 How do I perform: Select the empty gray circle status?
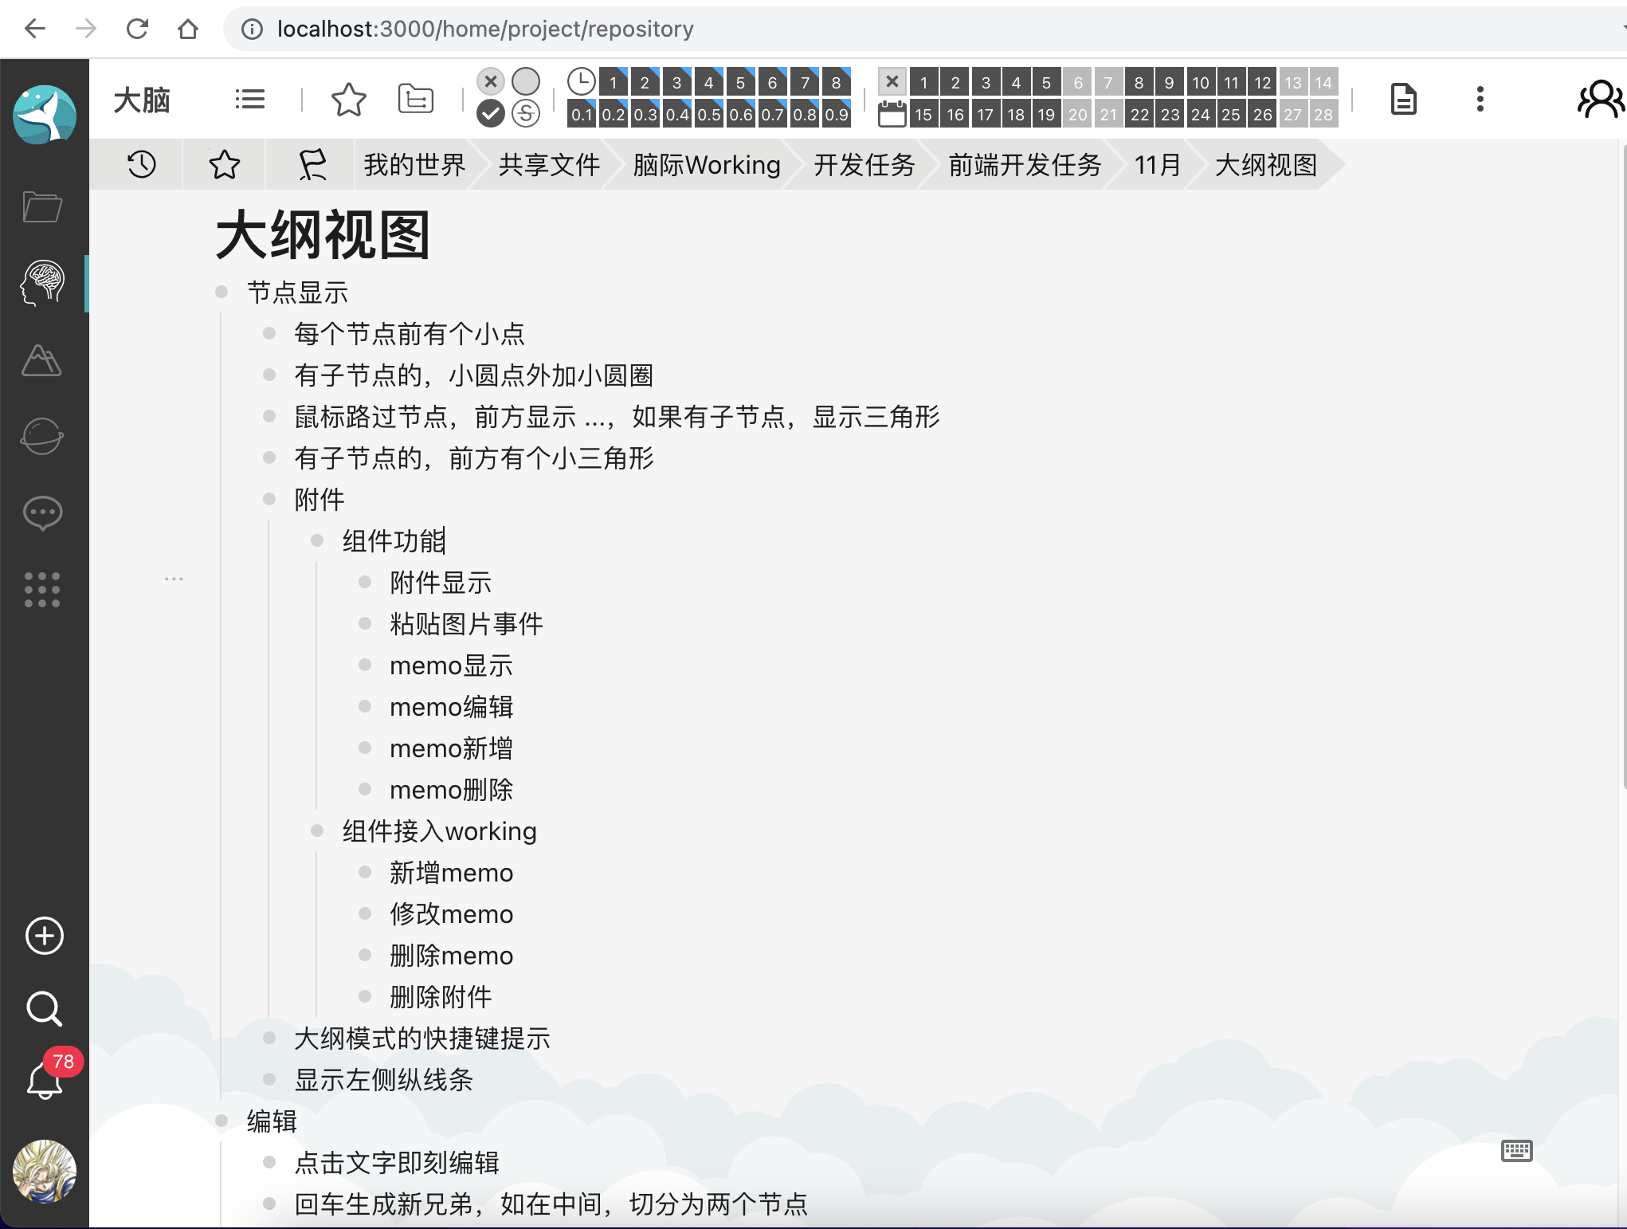tap(526, 81)
